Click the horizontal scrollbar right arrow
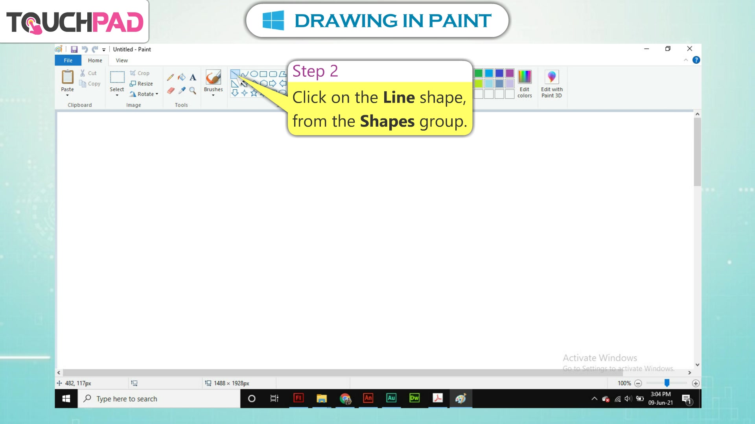The image size is (755, 424). (689, 372)
